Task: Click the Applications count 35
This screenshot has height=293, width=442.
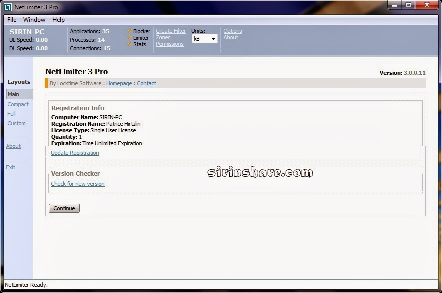Action: (x=106, y=31)
